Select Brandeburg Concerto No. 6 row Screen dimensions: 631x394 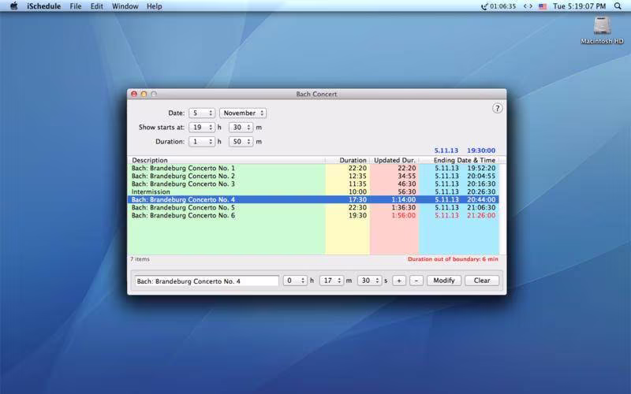(313, 215)
